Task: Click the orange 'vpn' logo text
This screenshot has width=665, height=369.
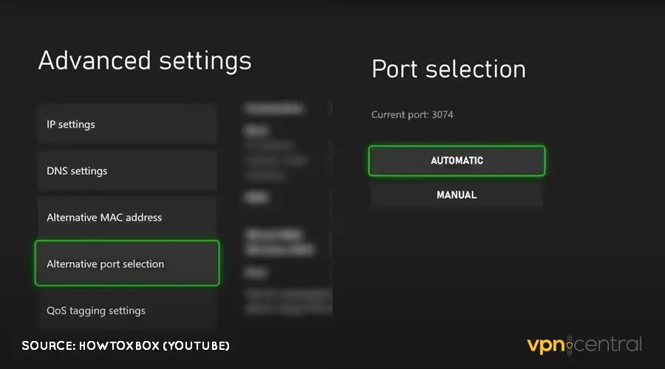Action: point(547,345)
